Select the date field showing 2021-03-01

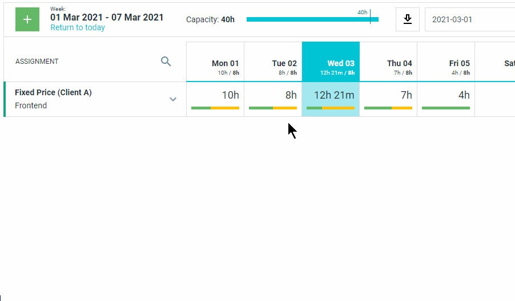point(470,19)
